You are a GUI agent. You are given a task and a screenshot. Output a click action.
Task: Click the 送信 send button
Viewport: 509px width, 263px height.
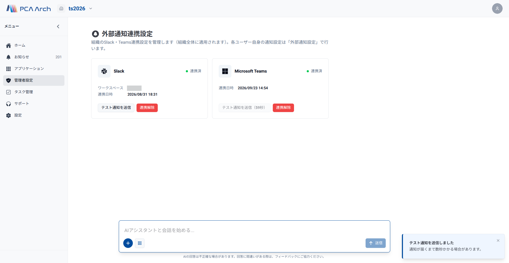click(x=376, y=243)
